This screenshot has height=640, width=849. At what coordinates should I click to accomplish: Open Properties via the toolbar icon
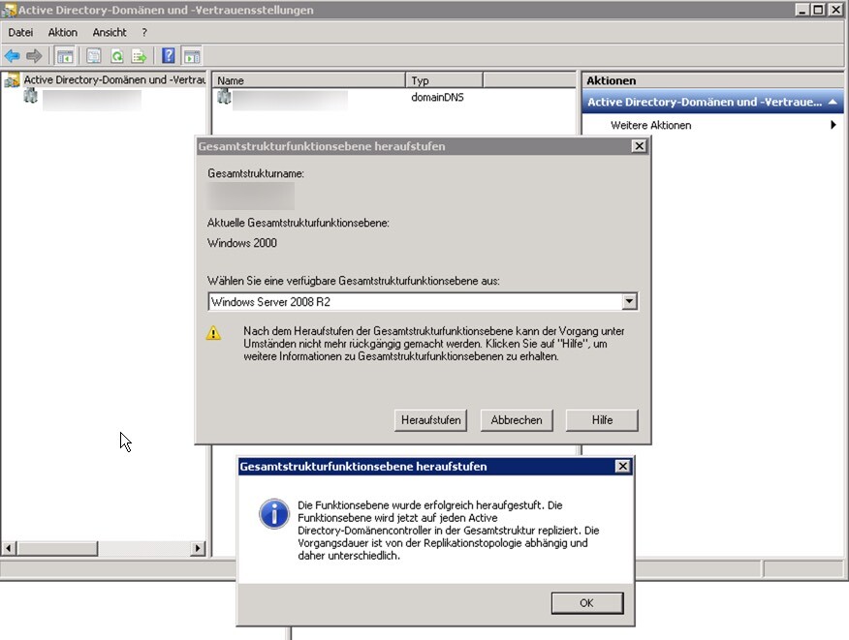point(94,56)
